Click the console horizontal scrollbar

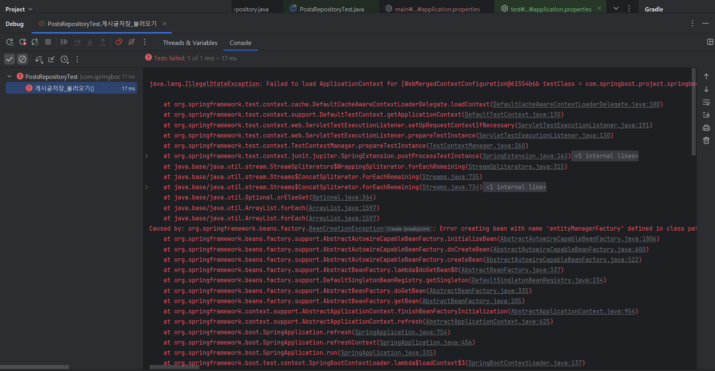tap(174, 367)
